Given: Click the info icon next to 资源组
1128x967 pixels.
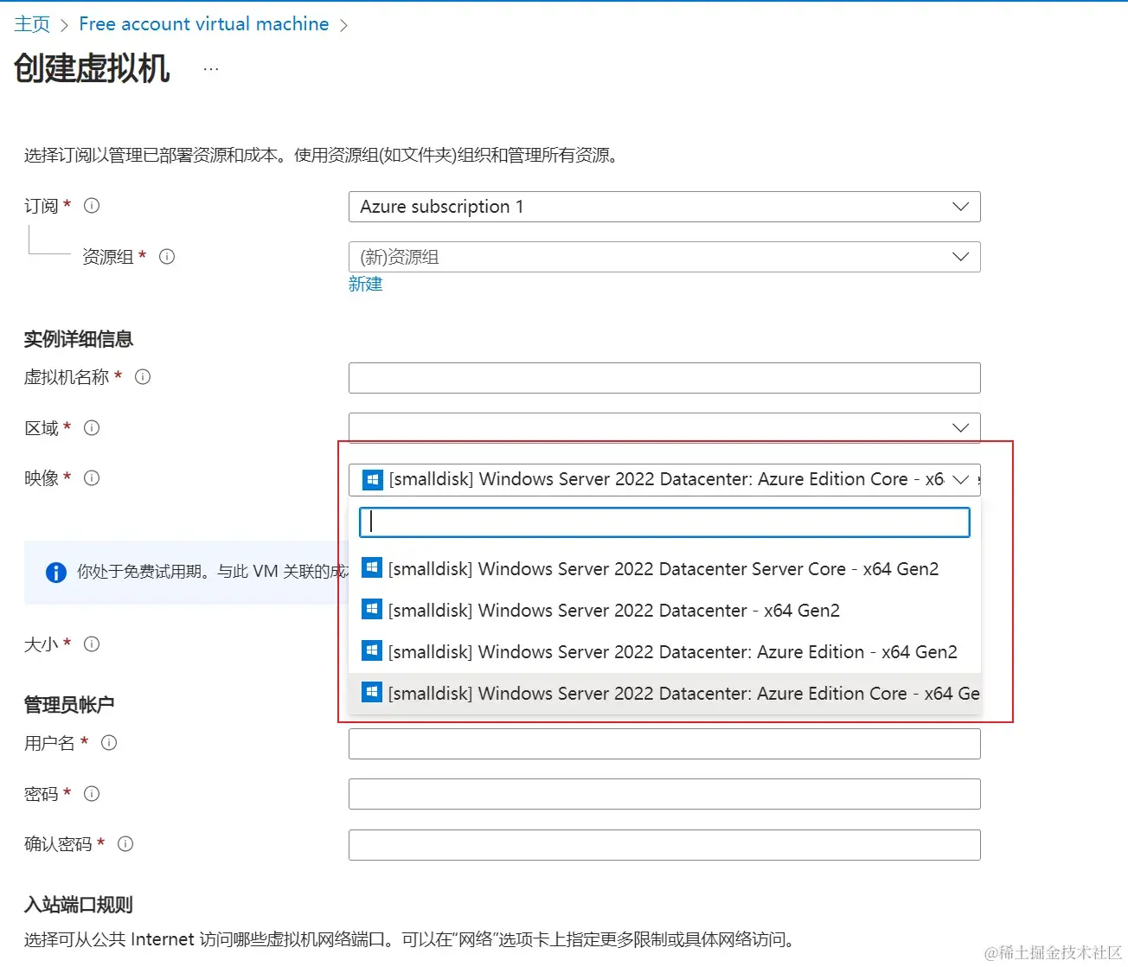Looking at the screenshot, I should [167, 257].
